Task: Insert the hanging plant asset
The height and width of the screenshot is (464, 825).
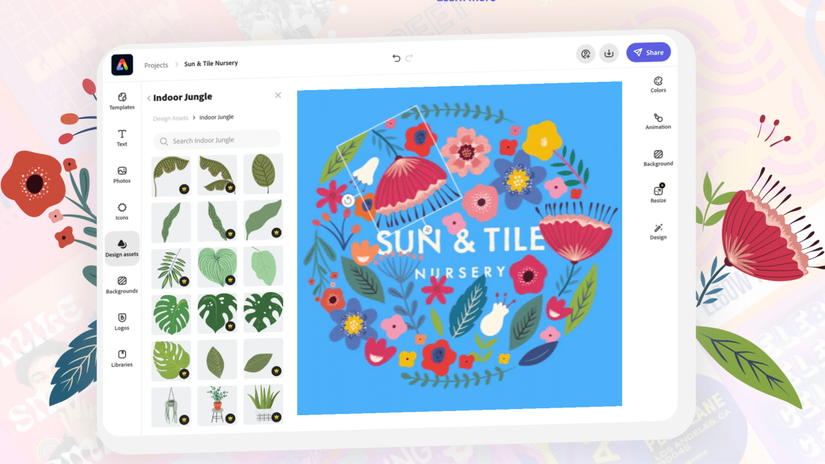Action: (x=170, y=406)
